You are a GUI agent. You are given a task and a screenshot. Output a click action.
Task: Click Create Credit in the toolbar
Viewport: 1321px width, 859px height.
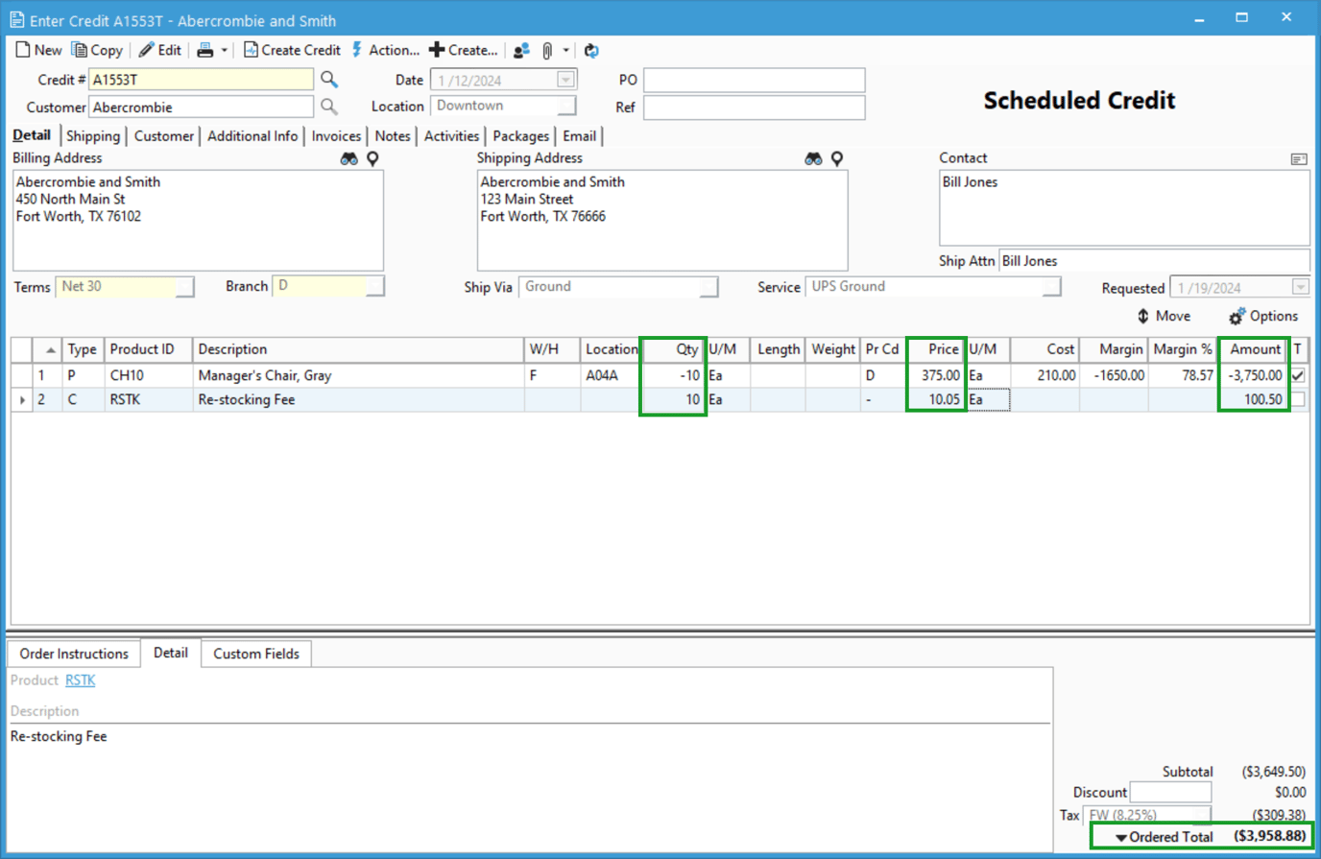point(292,50)
